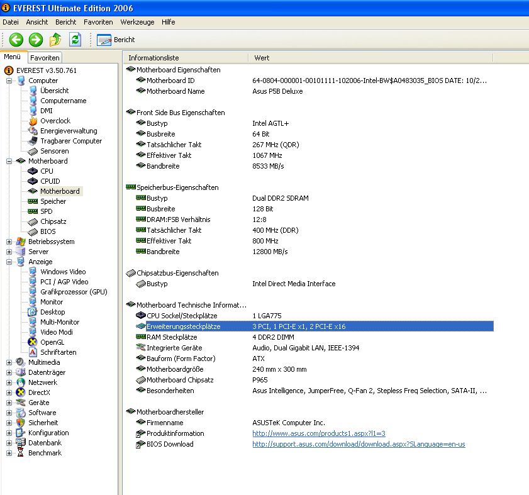Select Windows Video in the tree
This screenshot has width=529, height=495.
point(63,272)
